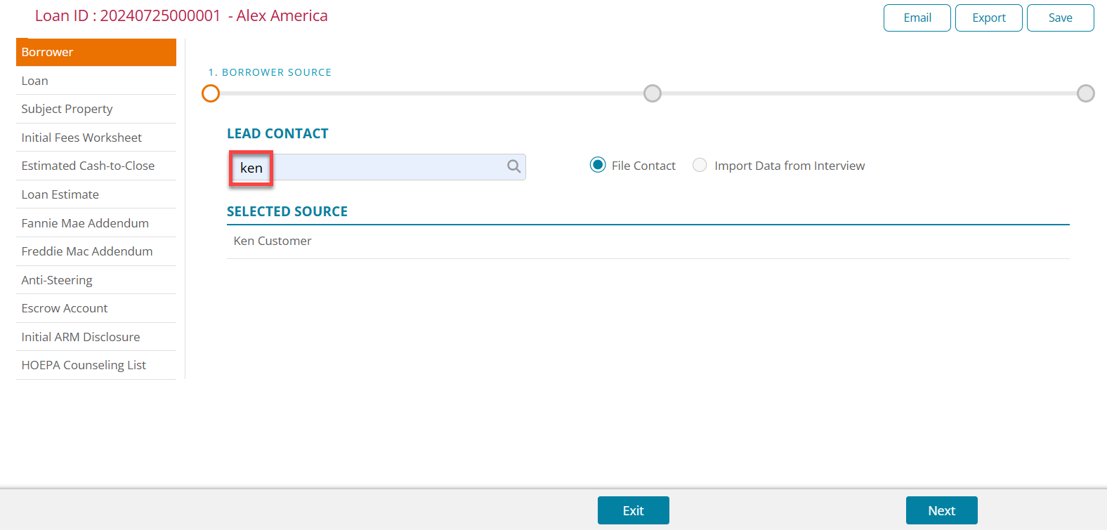Save the loan with Save button

[1060, 18]
